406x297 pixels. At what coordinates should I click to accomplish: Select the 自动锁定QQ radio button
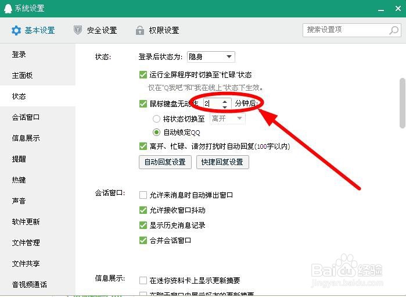coord(156,133)
